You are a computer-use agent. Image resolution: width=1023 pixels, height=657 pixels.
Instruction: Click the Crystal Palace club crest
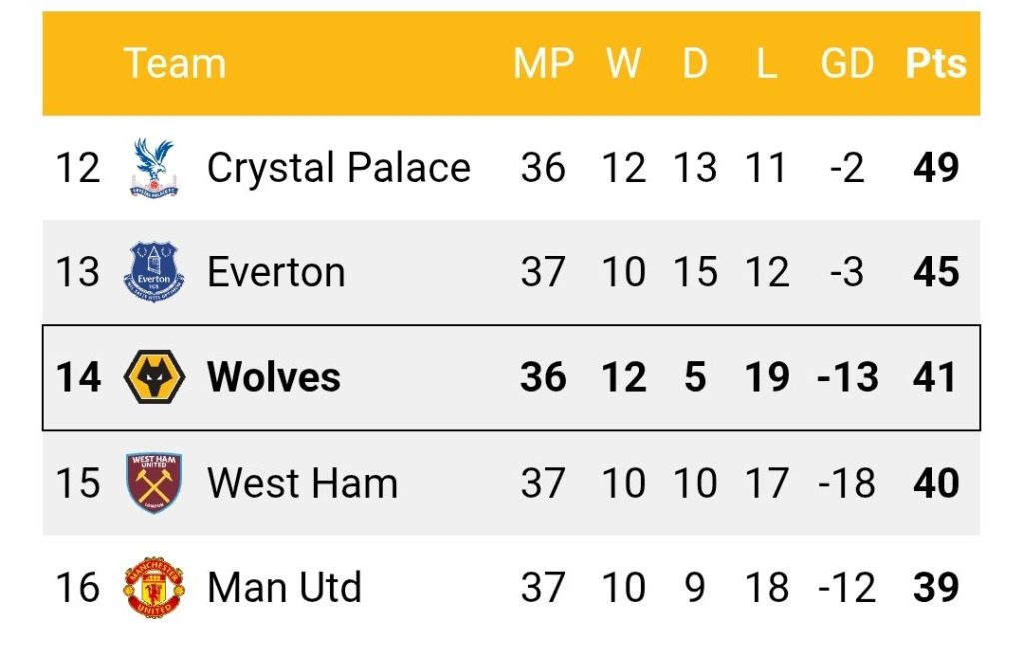[154, 168]
